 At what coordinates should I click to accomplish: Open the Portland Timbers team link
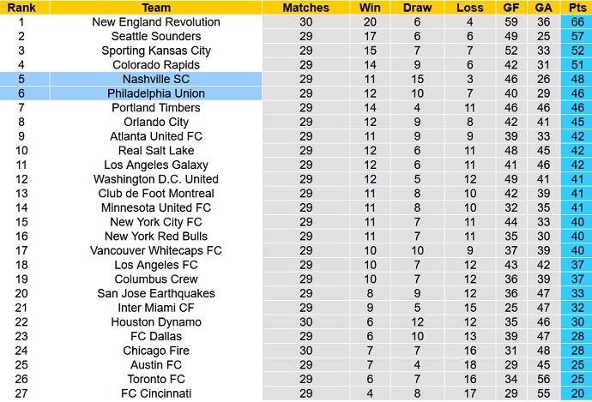click(x=156, y=107)
